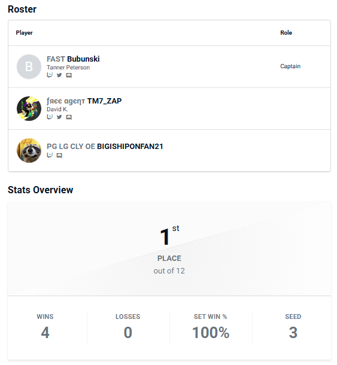Click the raccoon avatar of BIGISHIPONFAN21
This screenshot has width=337, height=365.
point(29,150)
